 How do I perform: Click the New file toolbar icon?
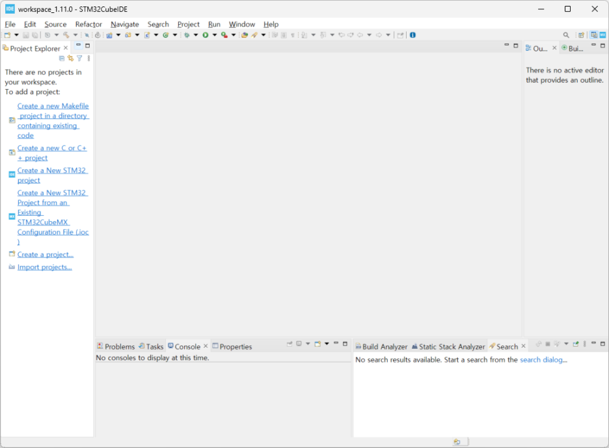pyautogui.click(x=7, y=35)
